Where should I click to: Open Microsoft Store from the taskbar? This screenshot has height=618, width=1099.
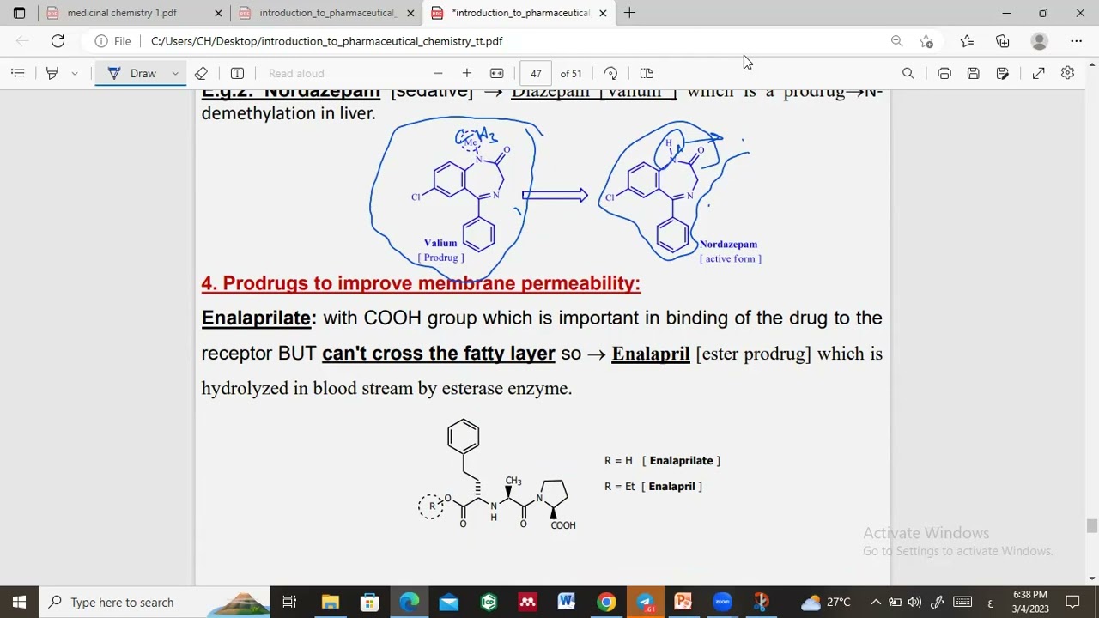click(369, 602)
